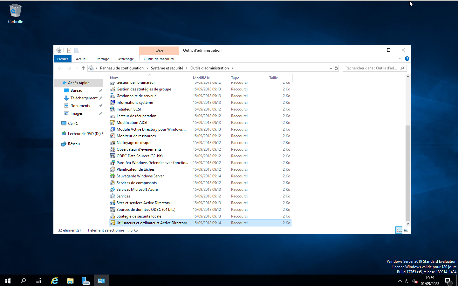
Task: Click the Gestion des stratégies de groupe icon
Action: point(113,89)
